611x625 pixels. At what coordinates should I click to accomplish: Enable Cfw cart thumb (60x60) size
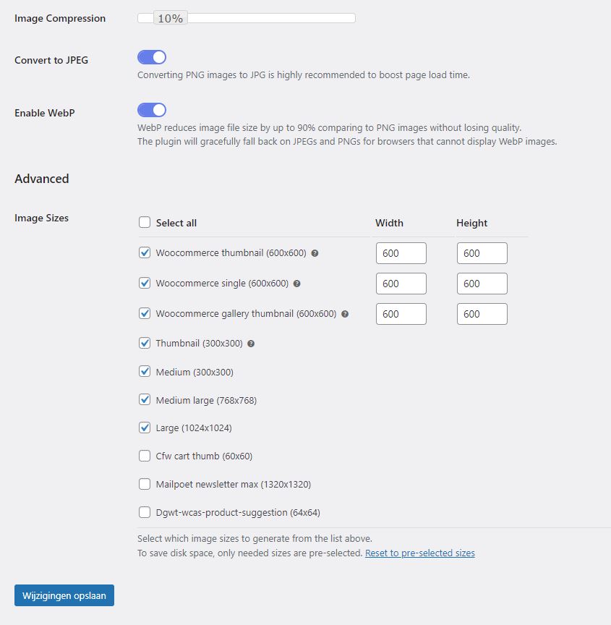(x=145, y=456)
